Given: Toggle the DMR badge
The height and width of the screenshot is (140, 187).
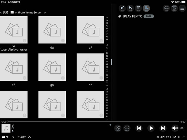Looking at the screenshot, I should pos(149,16).
